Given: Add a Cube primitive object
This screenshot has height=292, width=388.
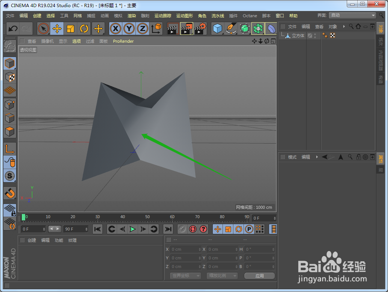Looking at the screenshot, I should coord(218,29).
